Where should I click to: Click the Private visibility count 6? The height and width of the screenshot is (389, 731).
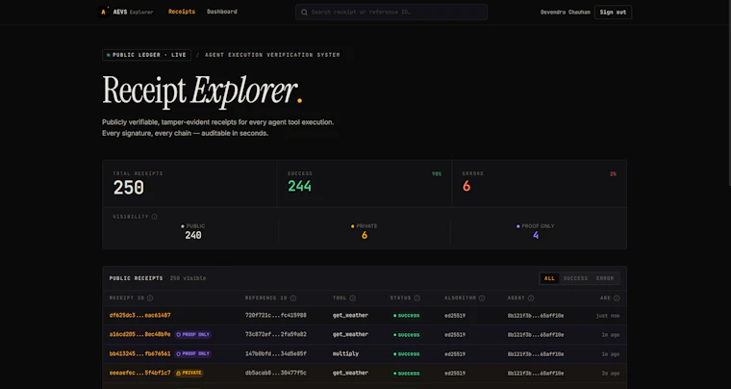(365, 236)
